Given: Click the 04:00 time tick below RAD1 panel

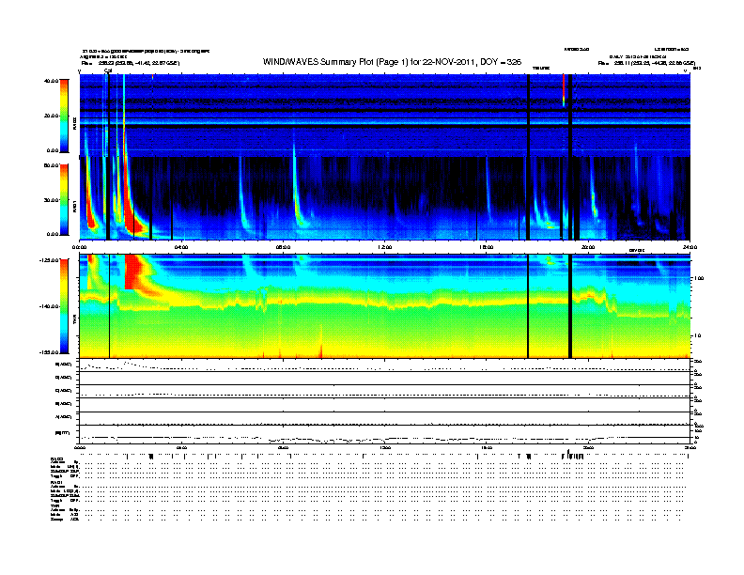Looking at the screenshot, I should click(181, 247).
